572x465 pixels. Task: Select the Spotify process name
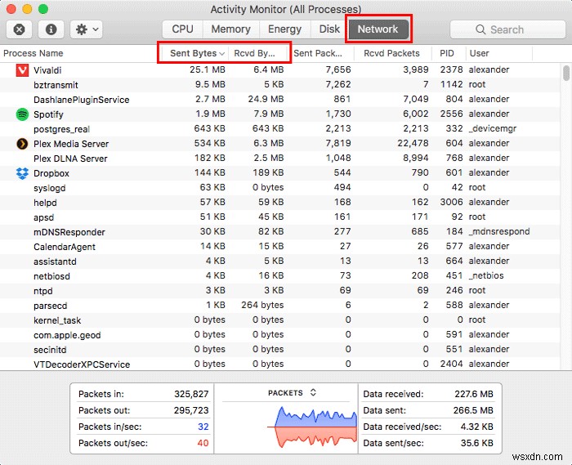point(48,114)
